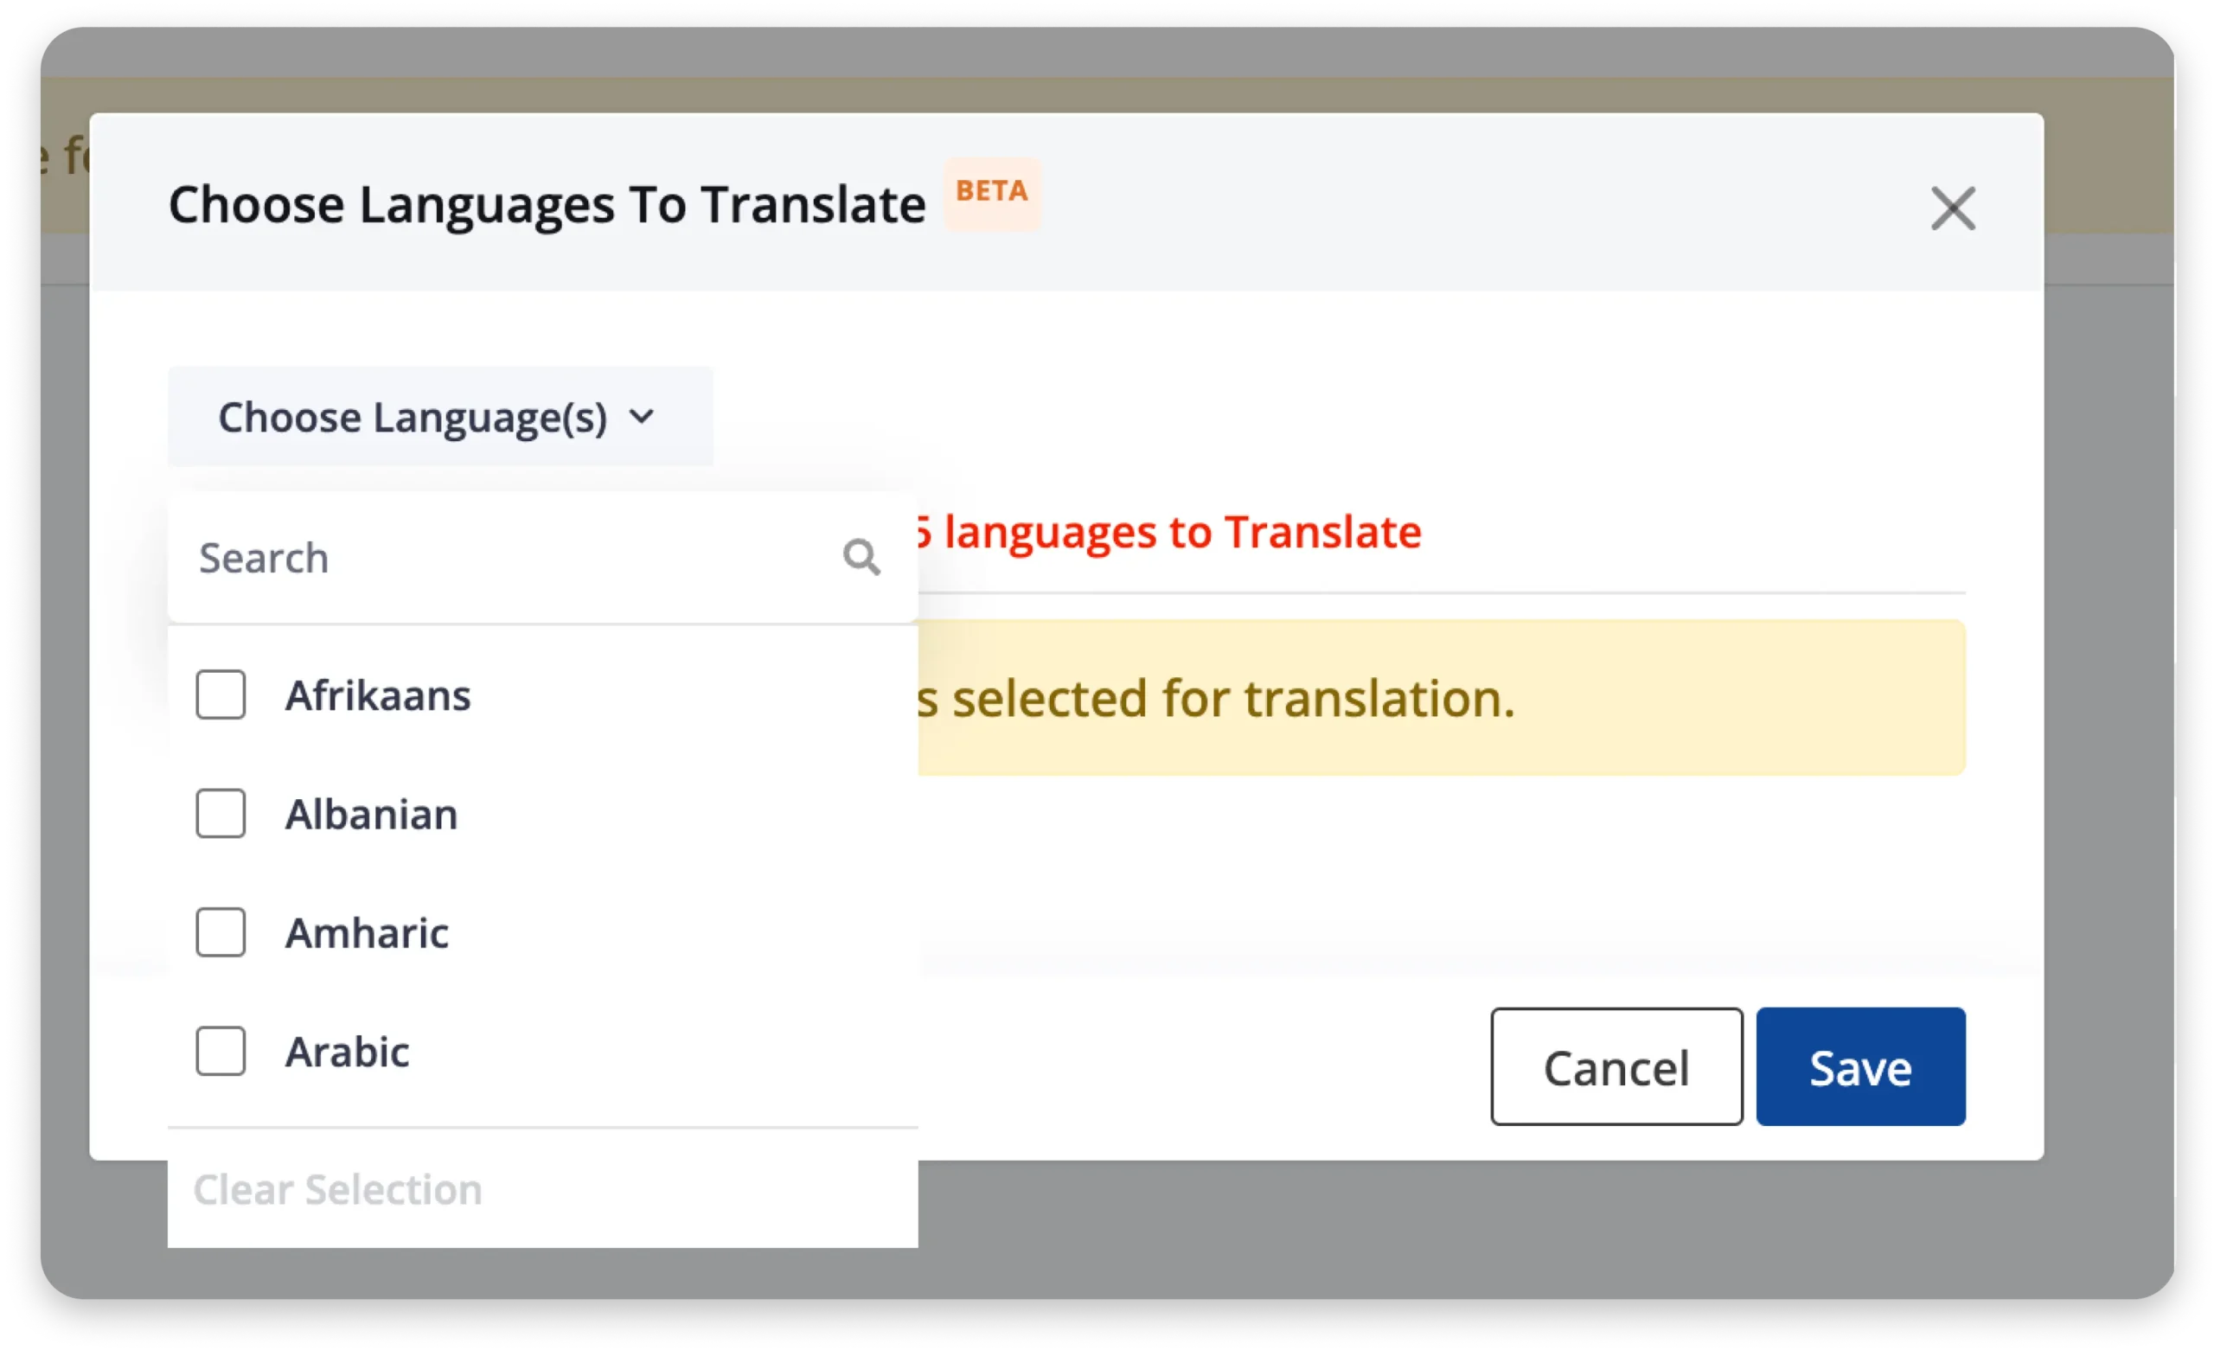Click Clear Selection link
The width and height of the screenshot is (2214, 1350).
[x=338, y=1189]
